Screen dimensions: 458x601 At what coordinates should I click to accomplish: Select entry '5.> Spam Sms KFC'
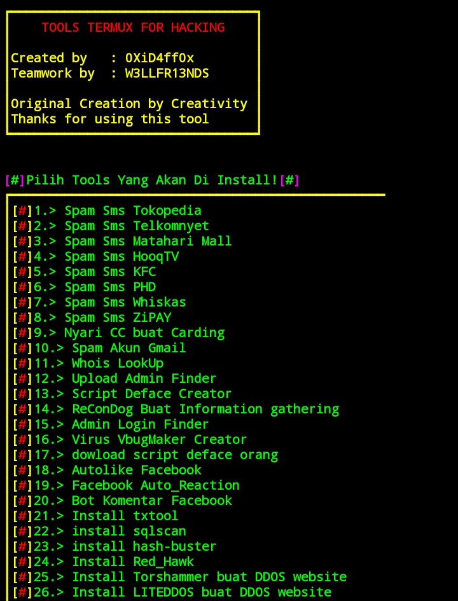click(x=85, y=272)
